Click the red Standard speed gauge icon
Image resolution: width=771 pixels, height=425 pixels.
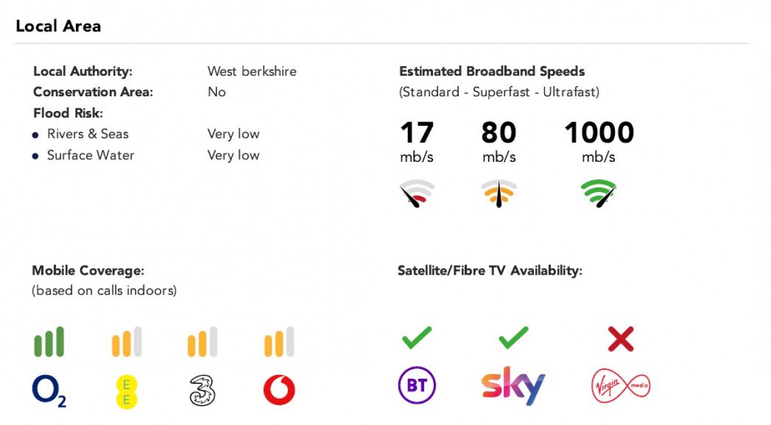click(417, 193)
